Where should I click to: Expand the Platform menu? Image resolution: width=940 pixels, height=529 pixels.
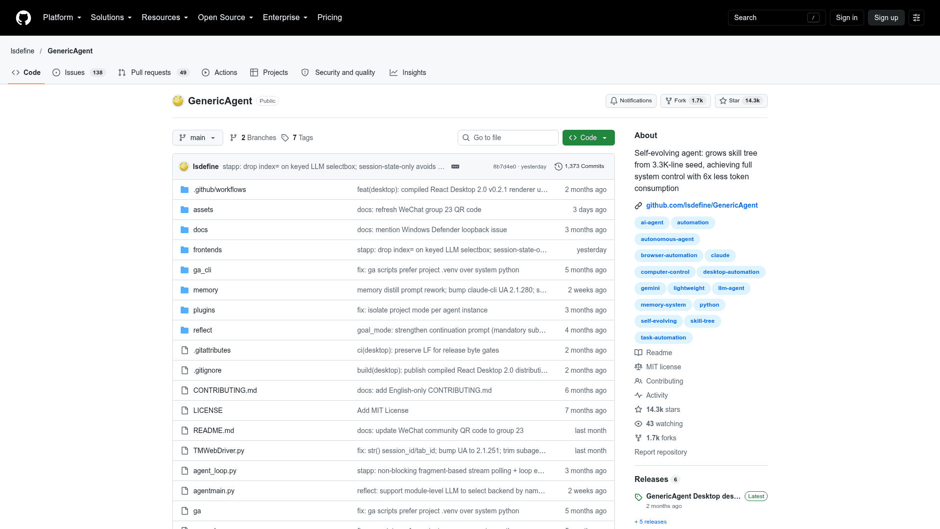pos(62,18)
